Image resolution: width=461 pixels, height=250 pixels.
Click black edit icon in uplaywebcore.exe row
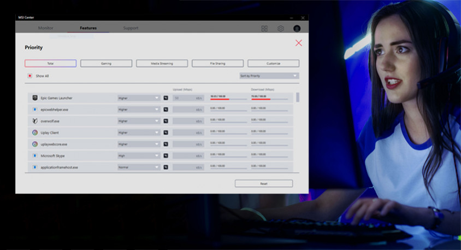coord(166,144)
